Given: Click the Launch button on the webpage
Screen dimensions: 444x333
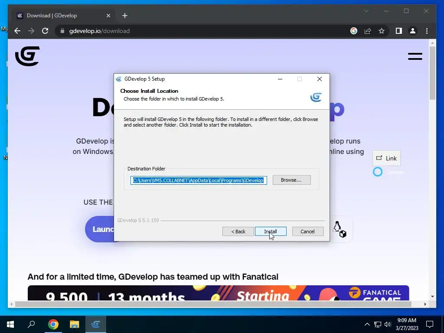Looking at the screenshot, I should [100, 229].
